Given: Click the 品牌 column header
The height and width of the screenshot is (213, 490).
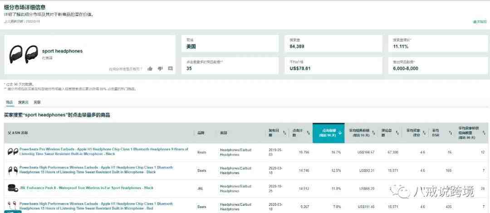Looking at the screenshot, I should pyautogui.click(x=201, y=133).
